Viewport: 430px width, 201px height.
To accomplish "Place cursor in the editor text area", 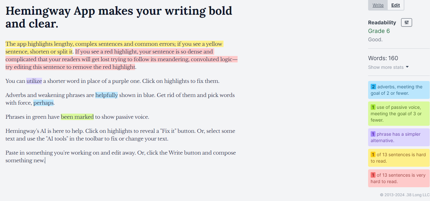I will click(x=128, y=153).
